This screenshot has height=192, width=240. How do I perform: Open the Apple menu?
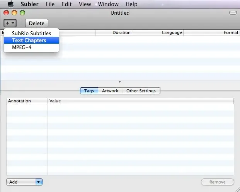pos(10,4)
